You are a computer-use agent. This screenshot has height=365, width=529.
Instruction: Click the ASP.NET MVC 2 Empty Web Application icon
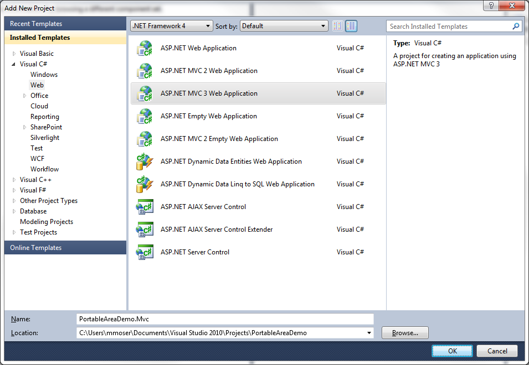(x=145, y=139)
